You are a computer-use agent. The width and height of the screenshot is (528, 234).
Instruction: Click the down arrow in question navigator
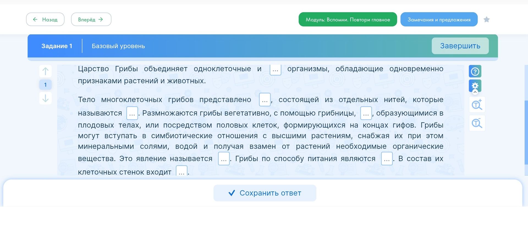[x=45, y=98]
